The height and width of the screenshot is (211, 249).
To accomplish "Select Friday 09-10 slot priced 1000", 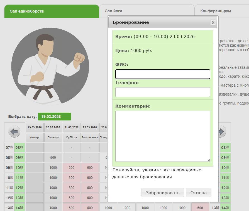I will (53, 167).
